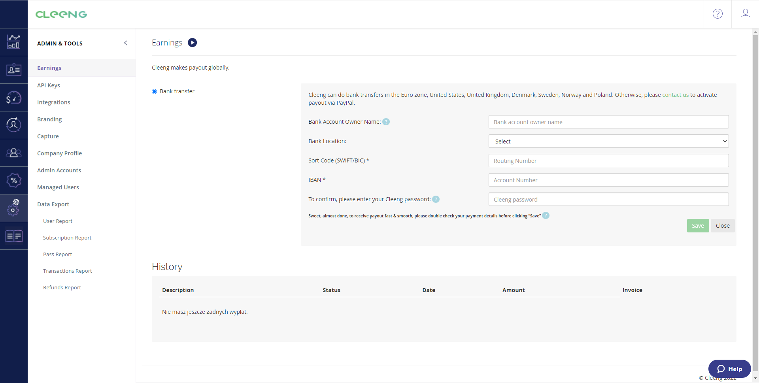This screenshot has height=383, width=759.
Task: Open the customers group icon in sidebar
Action: [x=14, y=153]
